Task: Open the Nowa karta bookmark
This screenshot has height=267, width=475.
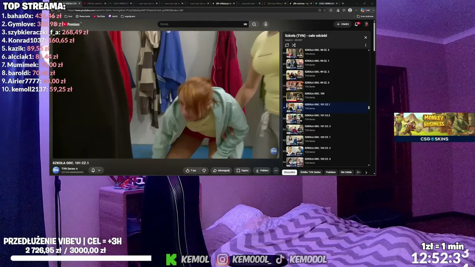Action: tap(83, 16)
